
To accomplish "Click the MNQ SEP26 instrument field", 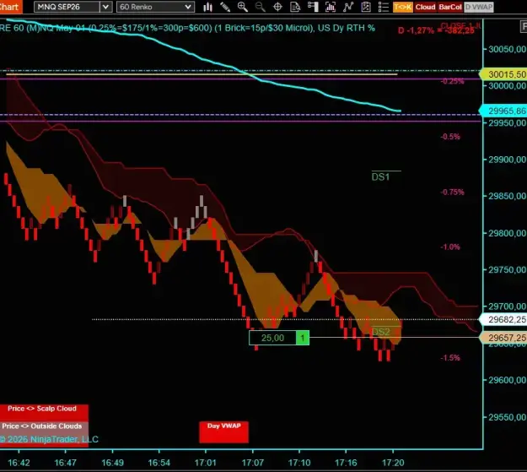I will [x=67, y=7].
